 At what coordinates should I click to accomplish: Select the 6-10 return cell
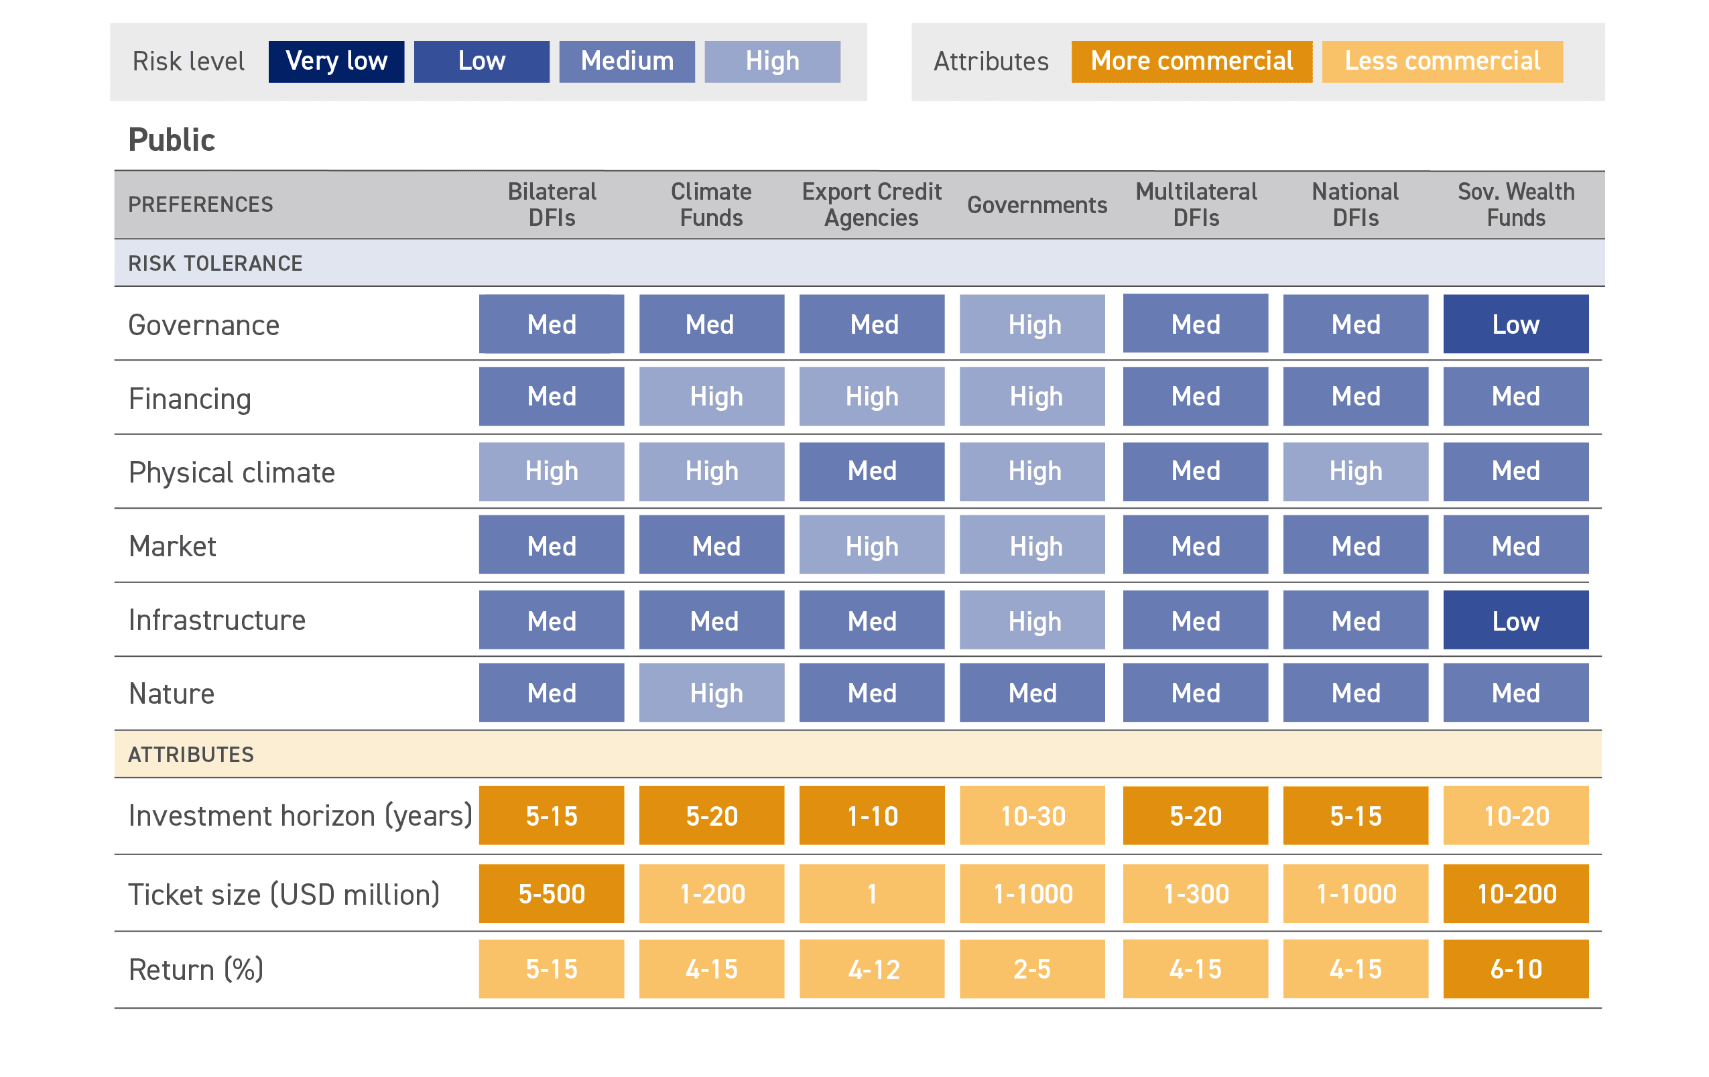(1515, 968)
